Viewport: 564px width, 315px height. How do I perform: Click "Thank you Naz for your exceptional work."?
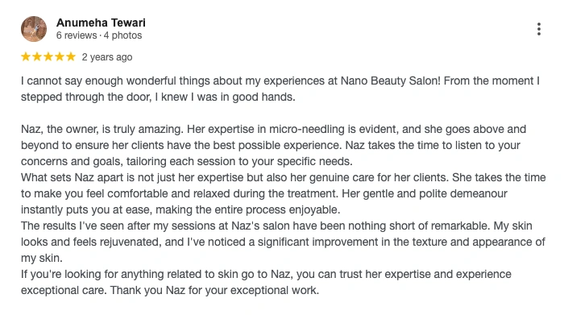[x=214, y=290]
